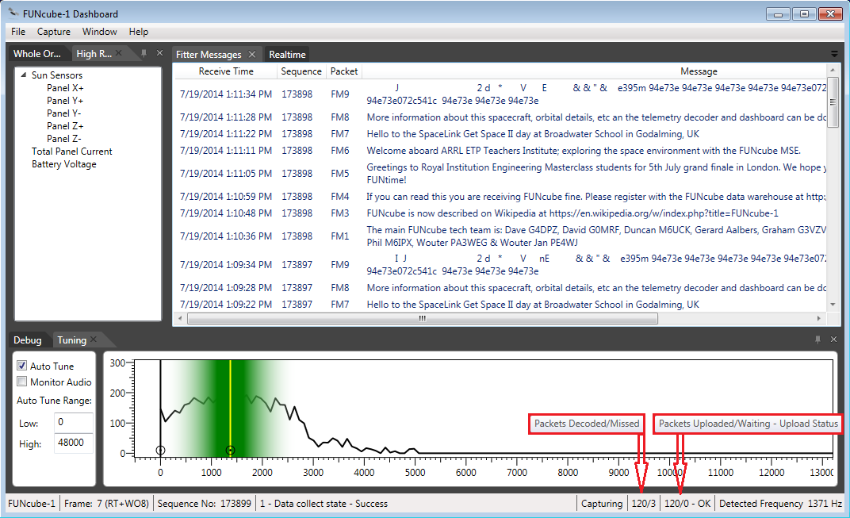The height and width of the screenshot is (518, 850).
Task: Close the bottom panel group
Action: click(x=833, y=340)
